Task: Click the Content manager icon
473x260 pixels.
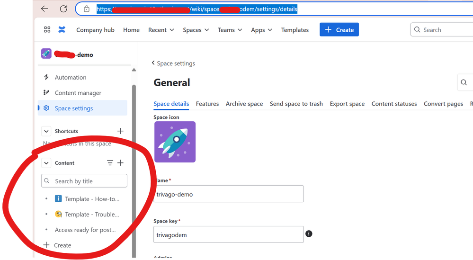Action: 46,92
